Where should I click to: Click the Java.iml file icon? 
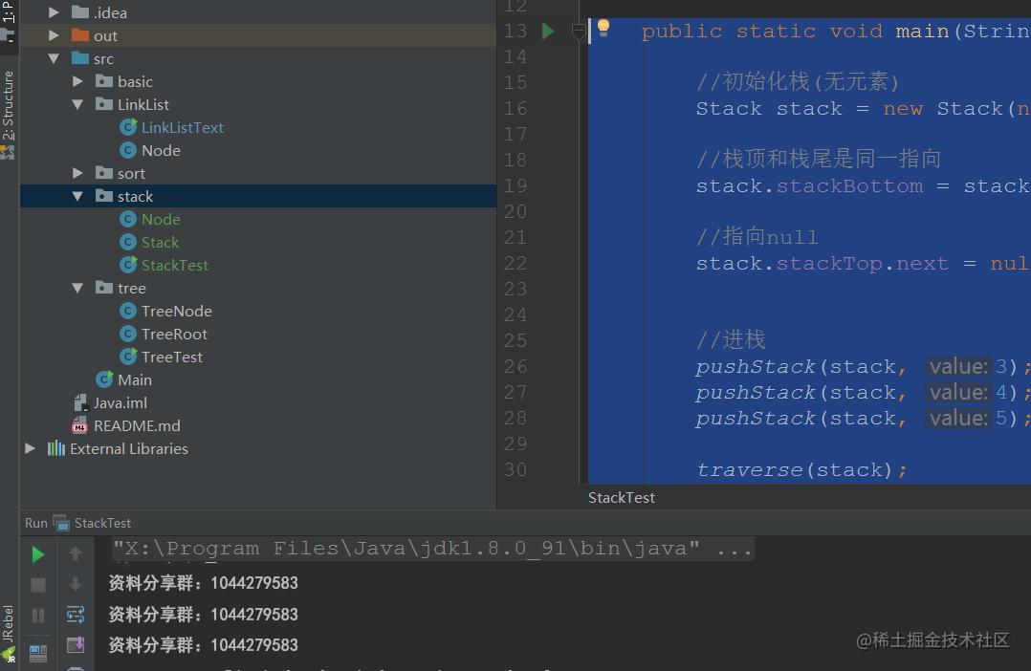pos(80,402)
